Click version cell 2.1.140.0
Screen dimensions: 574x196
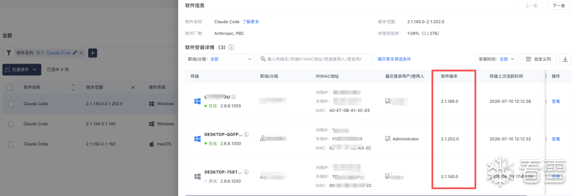[450, 176]
